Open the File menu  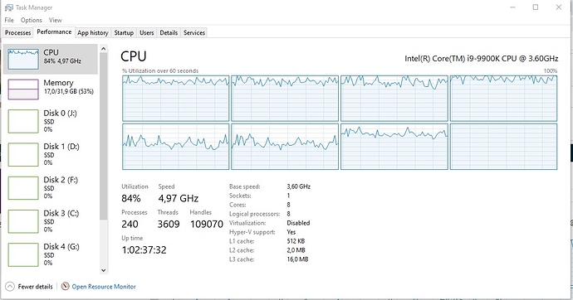pos(9,20)
